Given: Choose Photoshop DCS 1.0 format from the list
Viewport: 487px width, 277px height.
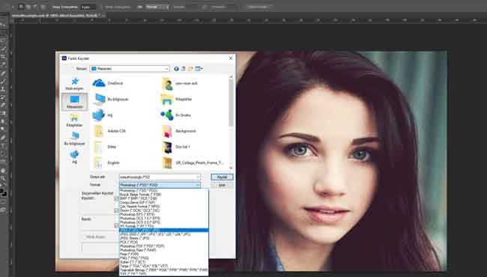Looking at the screenshot, I should click(163, 218).
